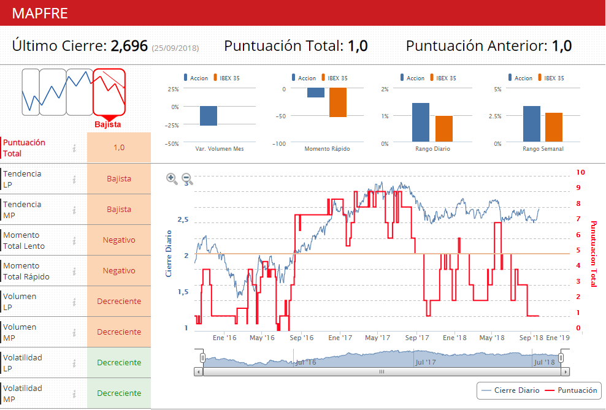This screenshot has height=410, width=606.
Task: Click the scrollbar right arrow button
Action: pos(565,372)
